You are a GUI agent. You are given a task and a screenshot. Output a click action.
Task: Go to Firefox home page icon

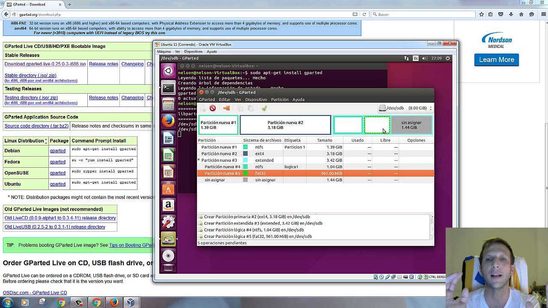pos(521,14)
